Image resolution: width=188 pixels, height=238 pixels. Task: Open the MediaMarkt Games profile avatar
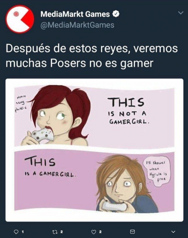(x=20, y=19)
